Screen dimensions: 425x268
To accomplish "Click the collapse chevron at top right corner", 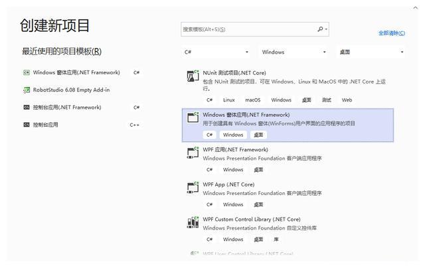I will coord(416,8).
